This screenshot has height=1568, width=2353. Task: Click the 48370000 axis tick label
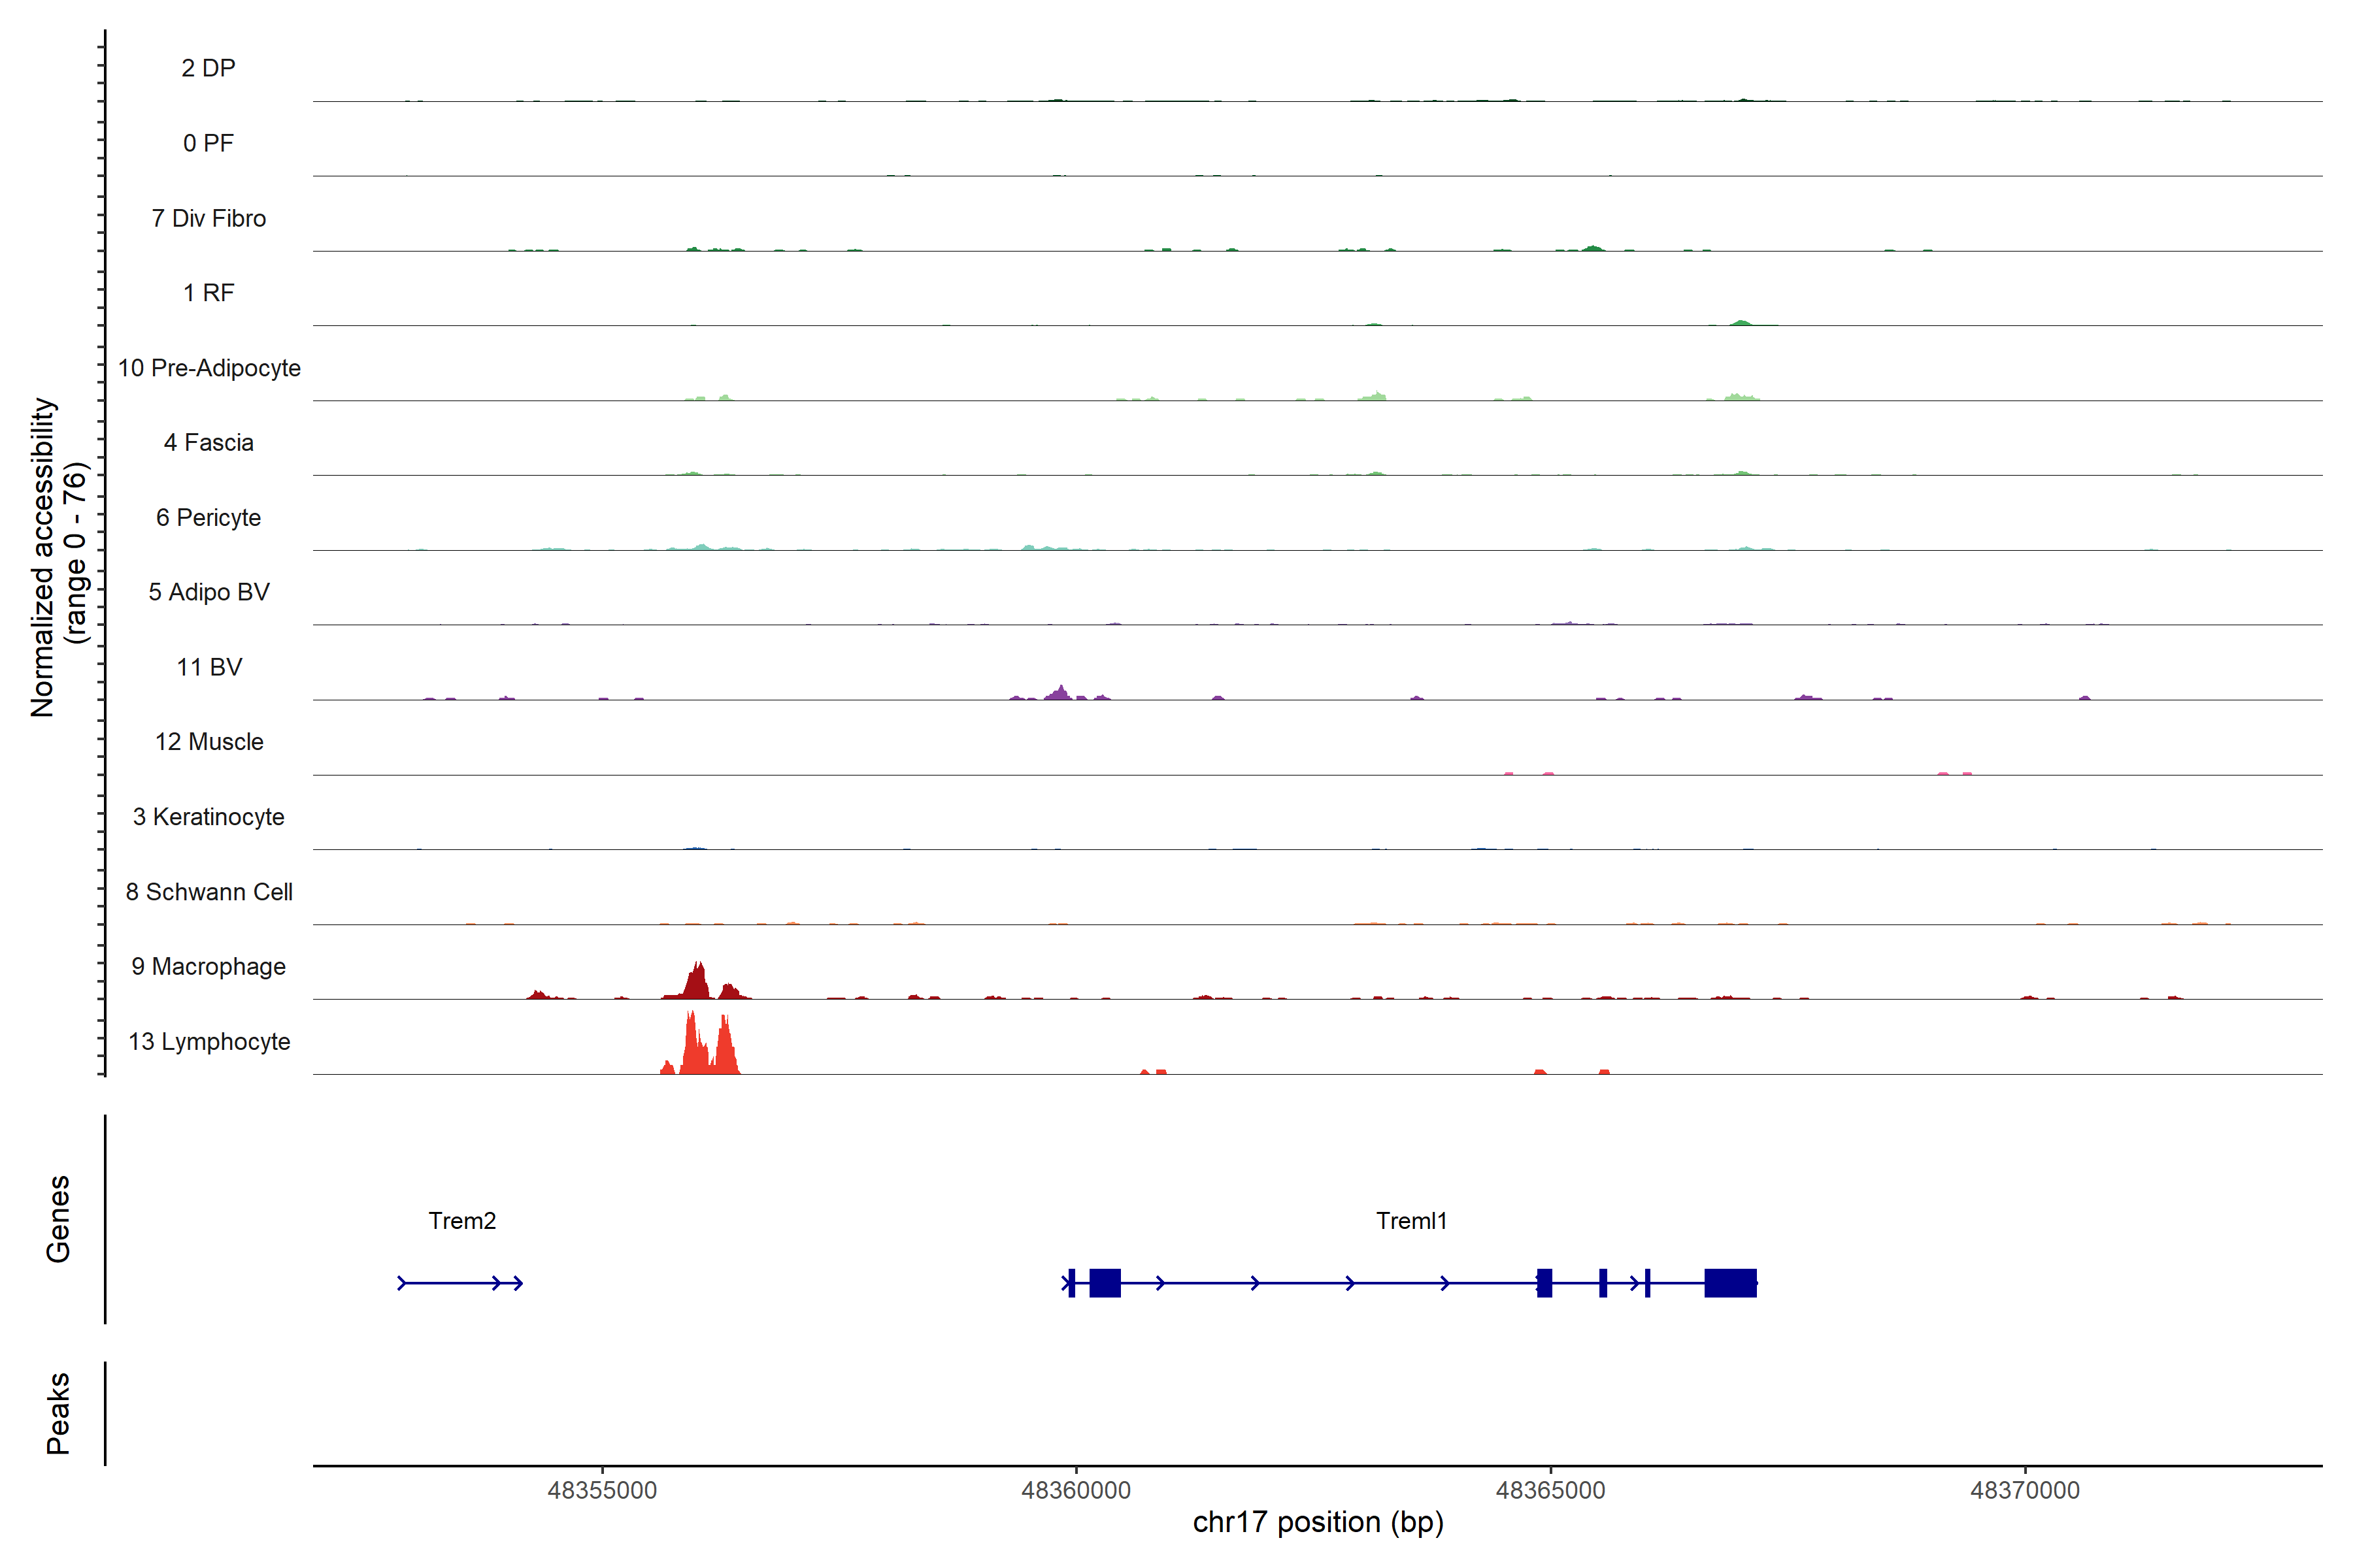(x=2025, y=1490)
